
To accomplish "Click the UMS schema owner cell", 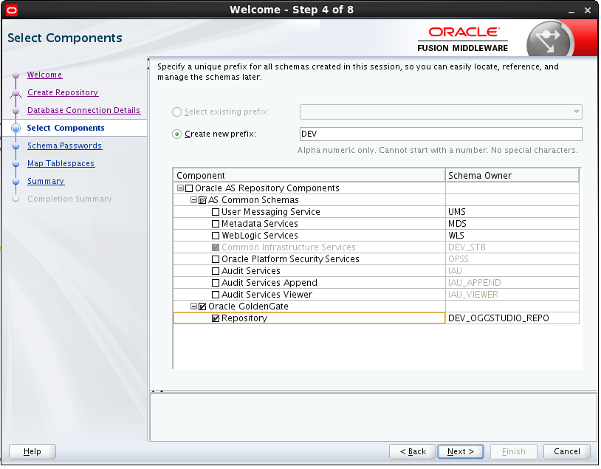I will [512, 212].
